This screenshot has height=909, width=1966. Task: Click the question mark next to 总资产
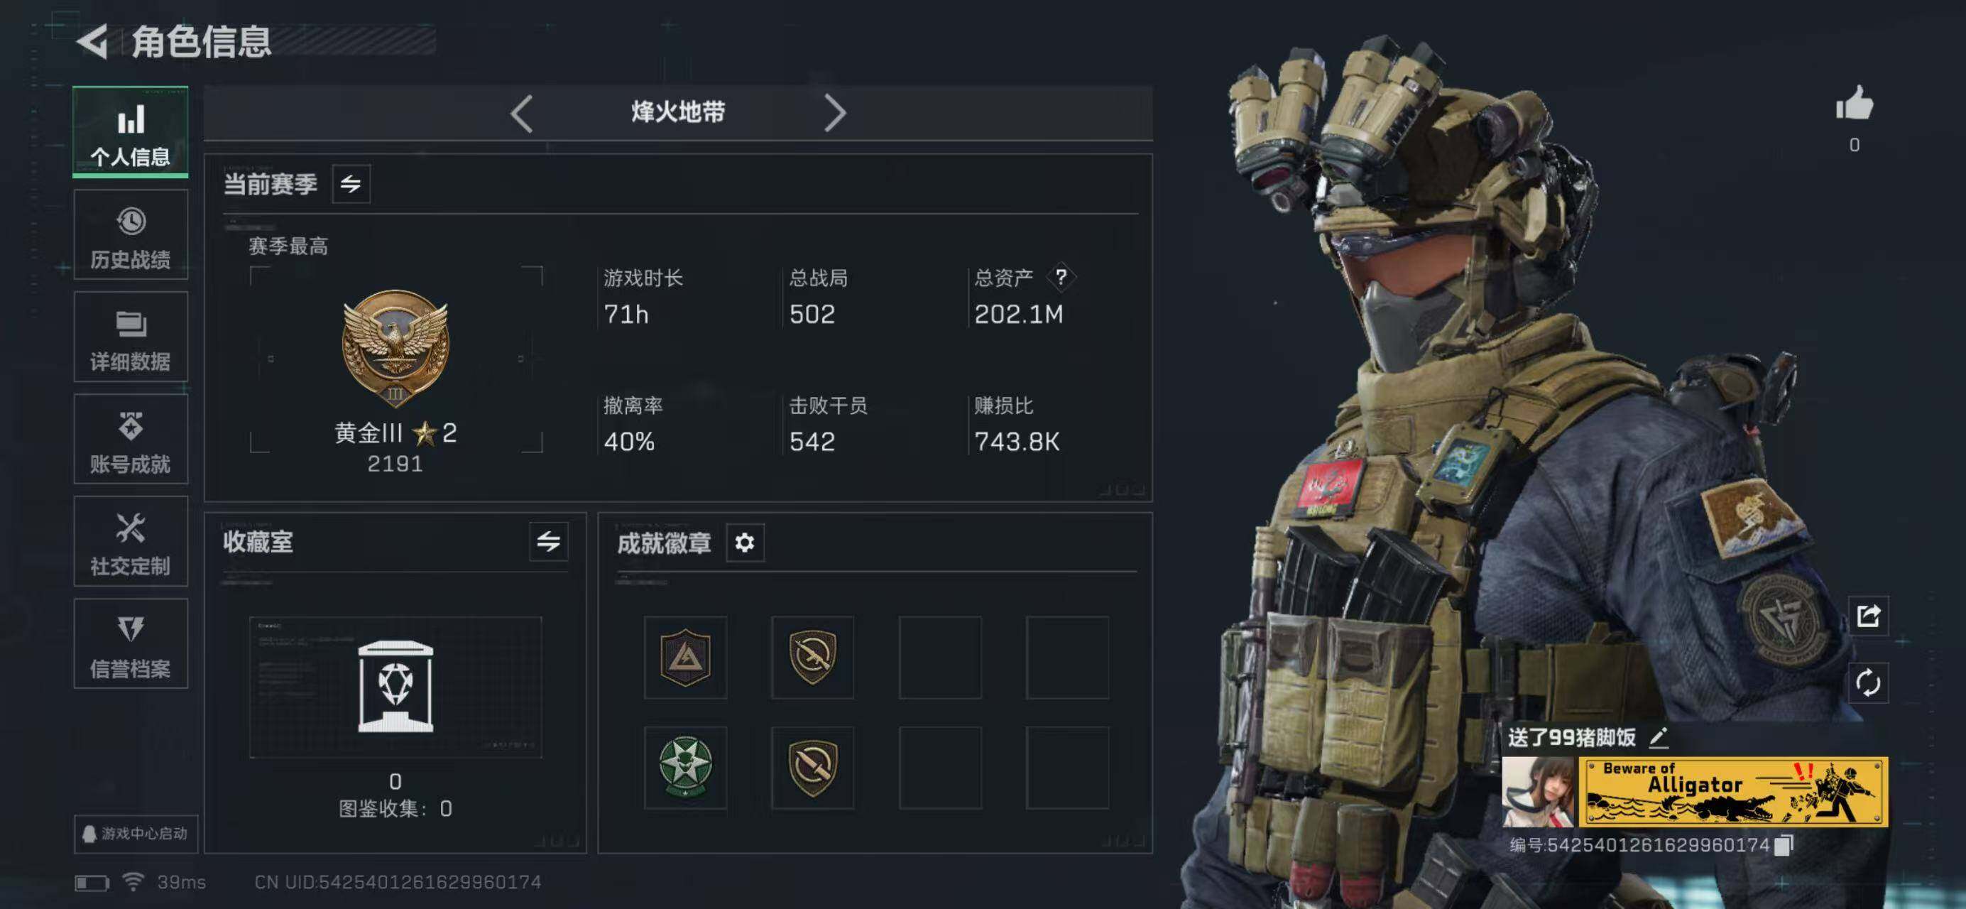coord(1060,277)
